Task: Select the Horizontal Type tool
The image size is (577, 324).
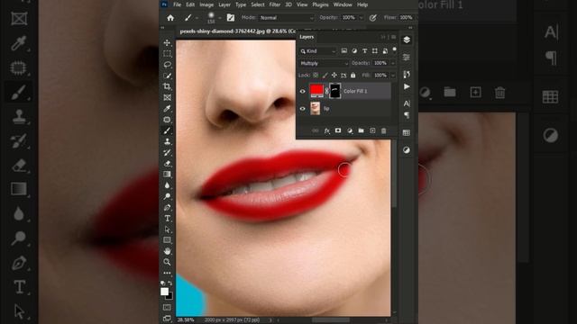Action: point(167,218)
